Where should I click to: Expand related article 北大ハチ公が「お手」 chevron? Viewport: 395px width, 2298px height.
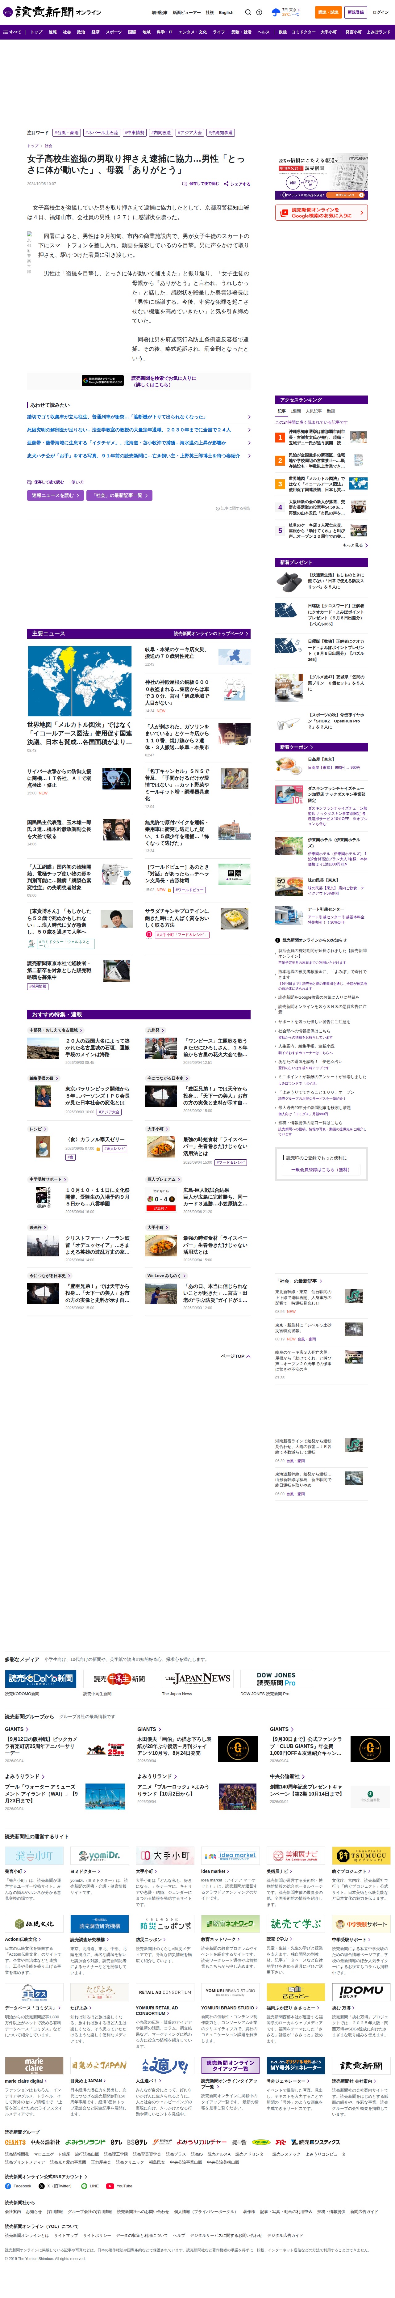pos(249,456)
